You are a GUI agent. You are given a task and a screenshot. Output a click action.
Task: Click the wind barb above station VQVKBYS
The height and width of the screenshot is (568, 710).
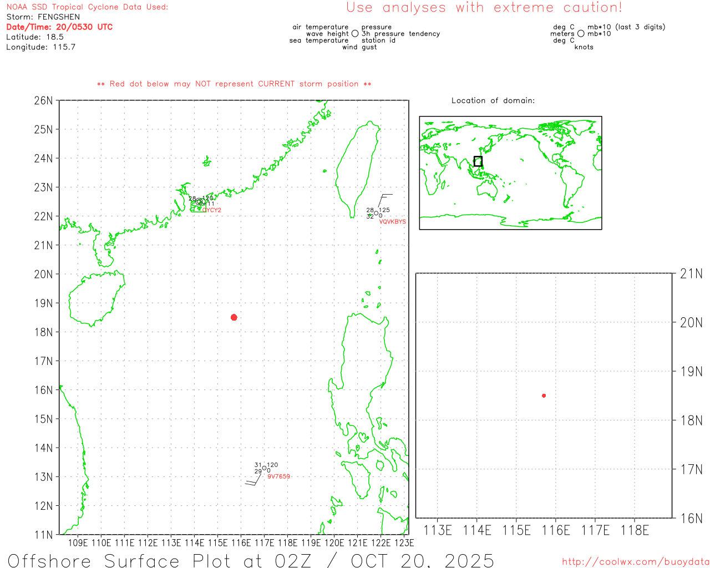[x=384, y=200]
